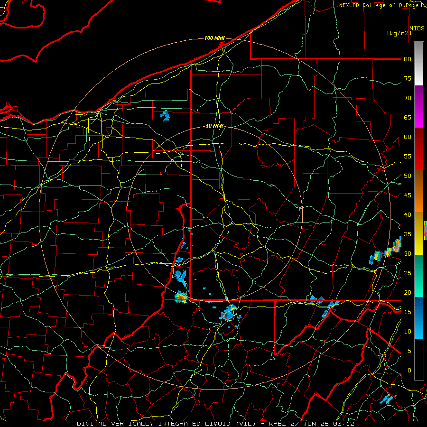Select the purple-magenta segment of the color scale
The image size is (427, 427).
(x=419, y=107)
